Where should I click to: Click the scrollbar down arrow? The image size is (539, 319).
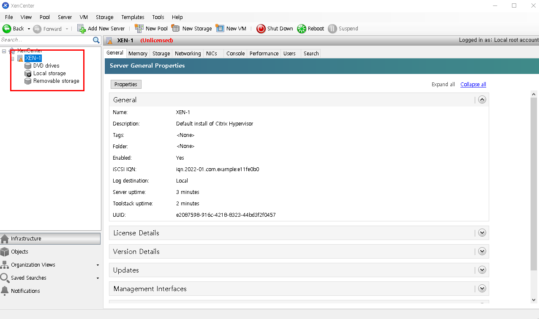click(534, 300)
